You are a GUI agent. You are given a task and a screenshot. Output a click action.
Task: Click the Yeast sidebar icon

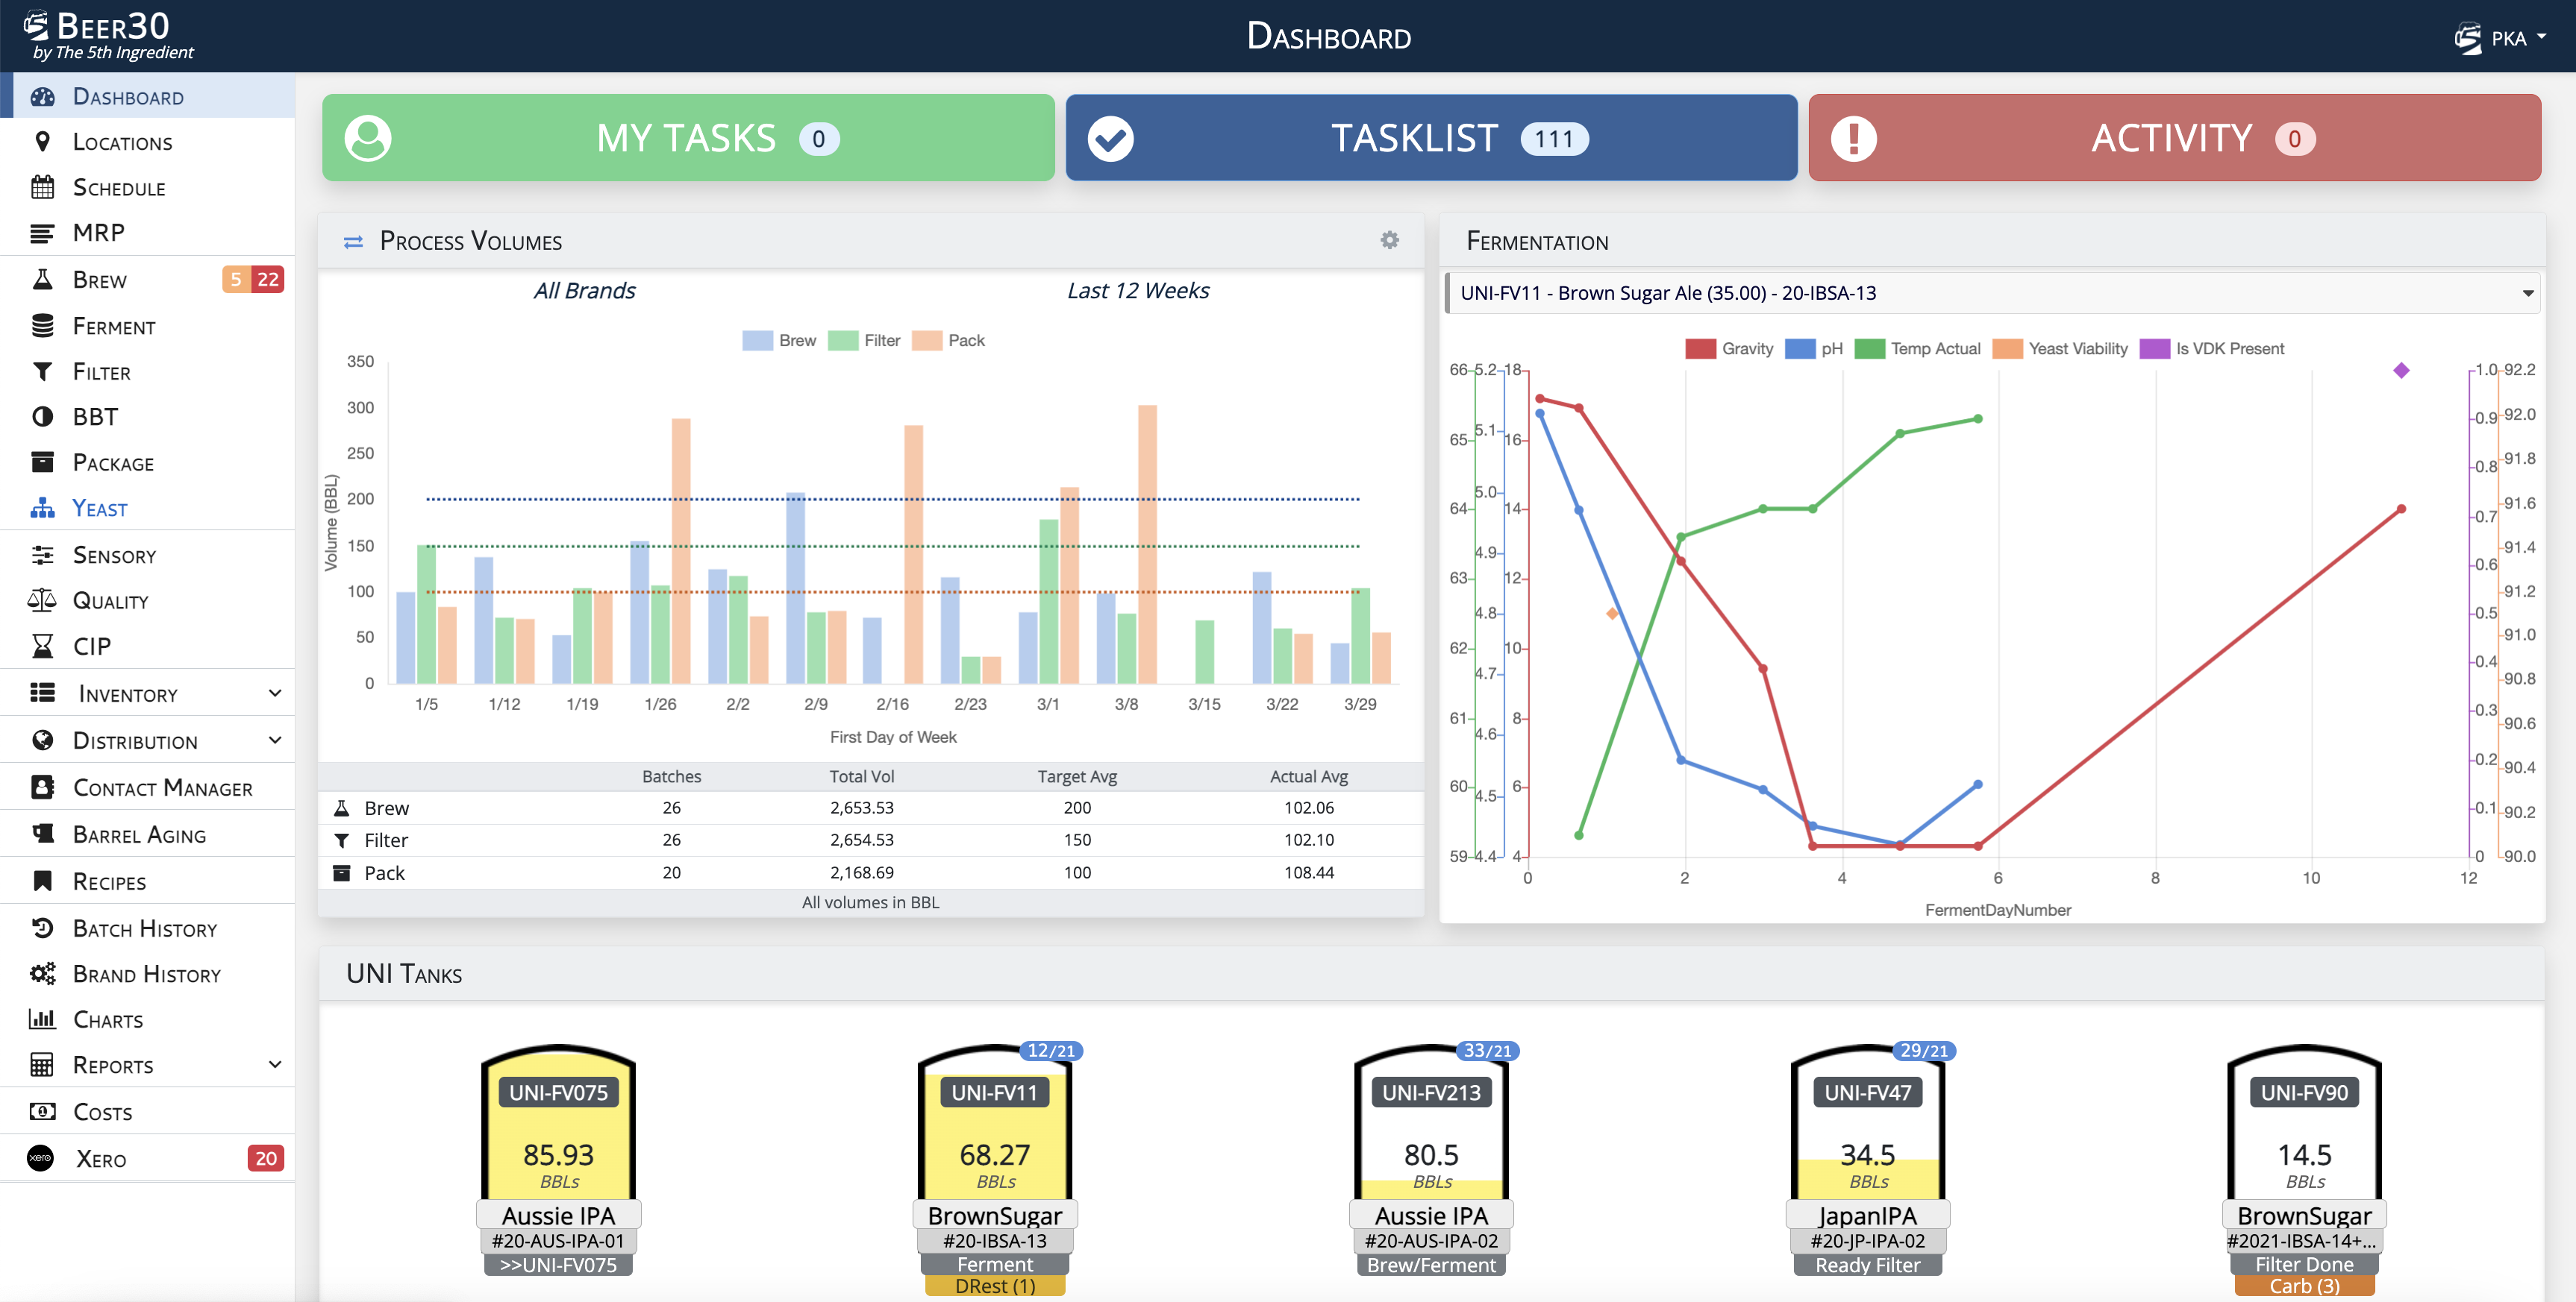pyautogui.click(x=42, y=509)
